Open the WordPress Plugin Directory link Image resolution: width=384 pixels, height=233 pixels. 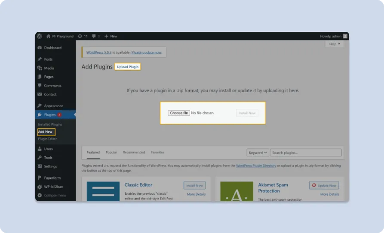(x=256, y=165)
